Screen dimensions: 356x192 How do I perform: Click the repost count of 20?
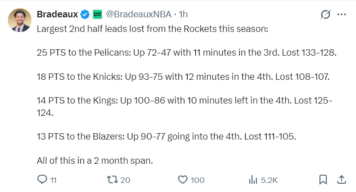tap(126, 180)
